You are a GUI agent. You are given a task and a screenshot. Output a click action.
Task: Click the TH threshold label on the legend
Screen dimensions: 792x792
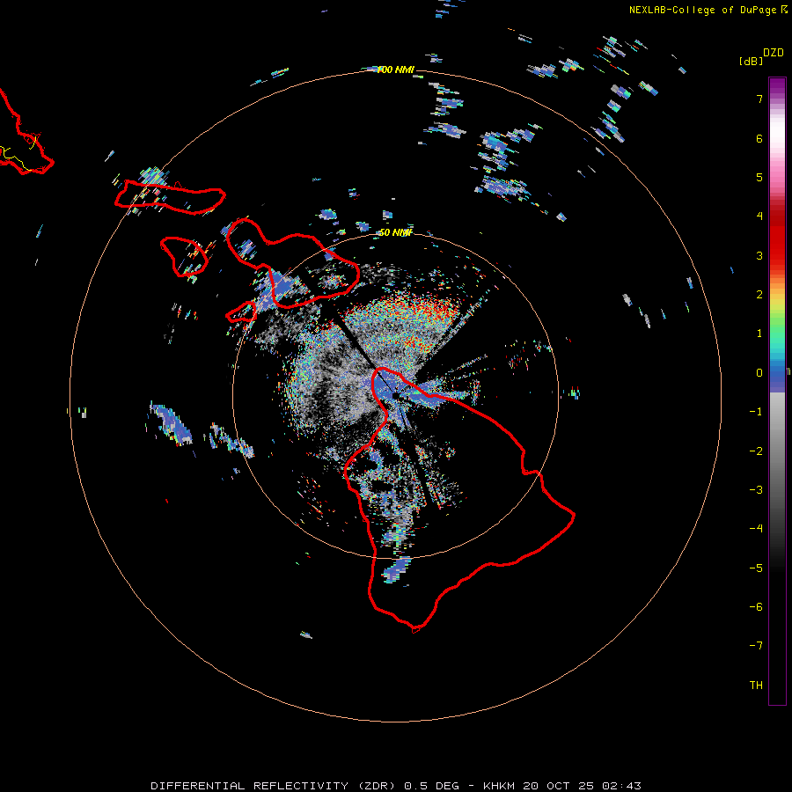pos(756,686)
